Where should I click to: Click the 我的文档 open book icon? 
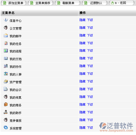point(6,58)
